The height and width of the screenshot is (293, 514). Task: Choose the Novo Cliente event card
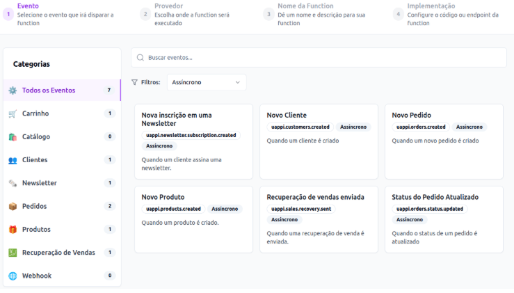pos(319,142)
